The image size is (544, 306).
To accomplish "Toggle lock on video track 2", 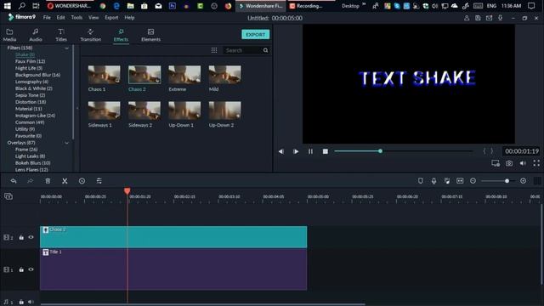I will coord(21,237).
